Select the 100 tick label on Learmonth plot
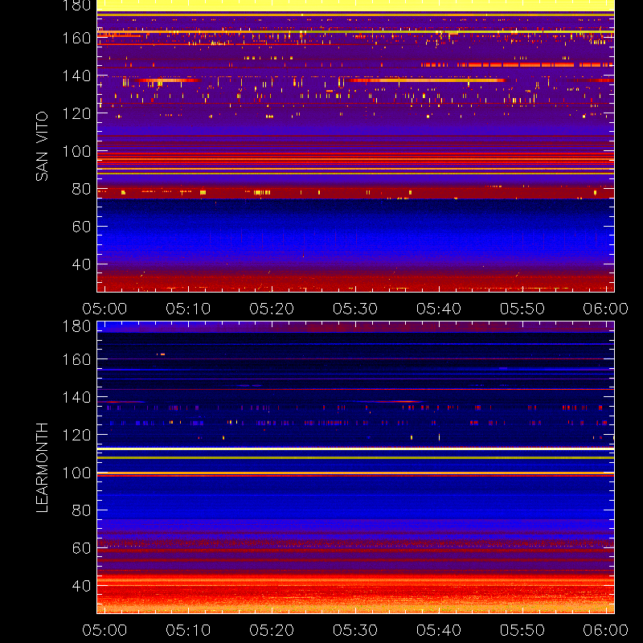The height and width of the screenshot is (643, 643). (76, 473)
